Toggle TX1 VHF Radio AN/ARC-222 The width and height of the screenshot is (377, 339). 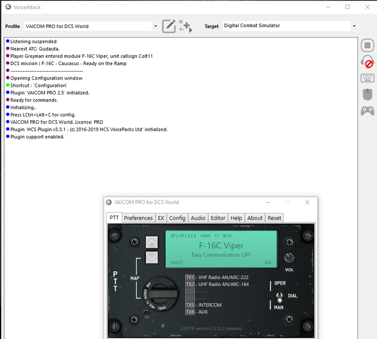tap(191, 278)
